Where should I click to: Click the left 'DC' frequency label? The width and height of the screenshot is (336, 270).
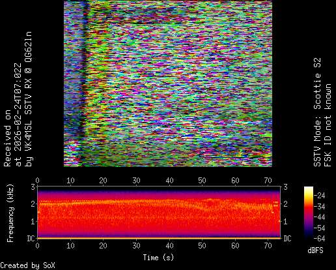[31, 239]
